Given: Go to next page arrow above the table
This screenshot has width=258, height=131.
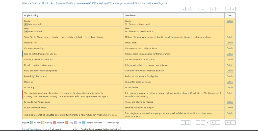Looking at the screenshot, I should pyautogui.click(x=233, y=9).
